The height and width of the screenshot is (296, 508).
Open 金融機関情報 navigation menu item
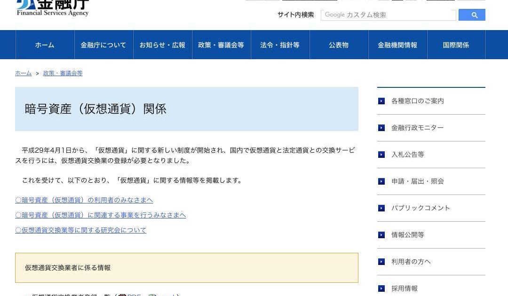[x=397, y=45]
